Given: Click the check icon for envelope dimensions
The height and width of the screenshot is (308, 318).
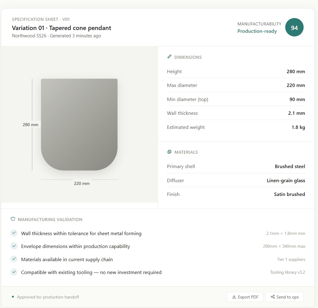Looking at the screenshot, I should (14, 246).
